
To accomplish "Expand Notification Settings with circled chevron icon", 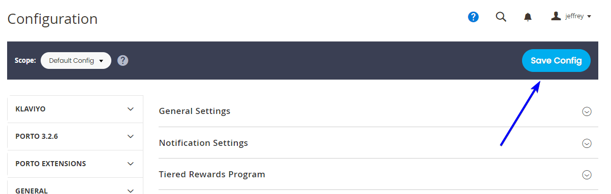I will pyautogui.click(x=587, y=143).
